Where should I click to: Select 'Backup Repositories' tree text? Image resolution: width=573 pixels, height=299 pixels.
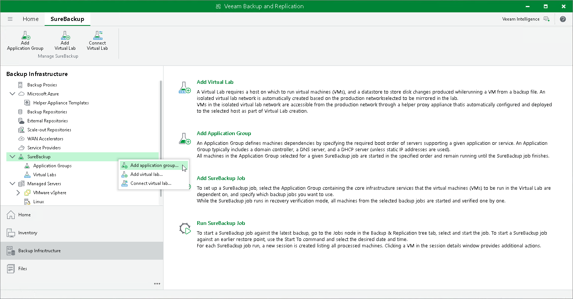click(47, 112)
